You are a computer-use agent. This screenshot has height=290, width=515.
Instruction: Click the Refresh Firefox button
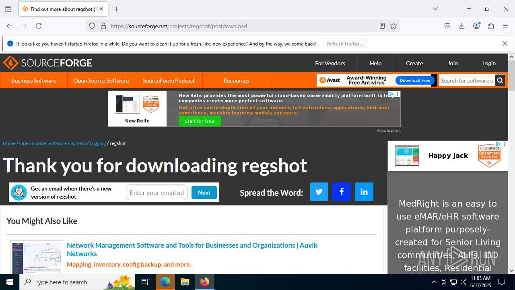click(345, 43)
